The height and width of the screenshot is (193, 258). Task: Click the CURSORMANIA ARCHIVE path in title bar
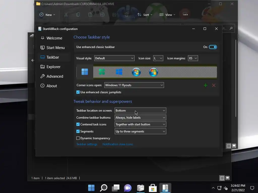click(x=78, y=4)
